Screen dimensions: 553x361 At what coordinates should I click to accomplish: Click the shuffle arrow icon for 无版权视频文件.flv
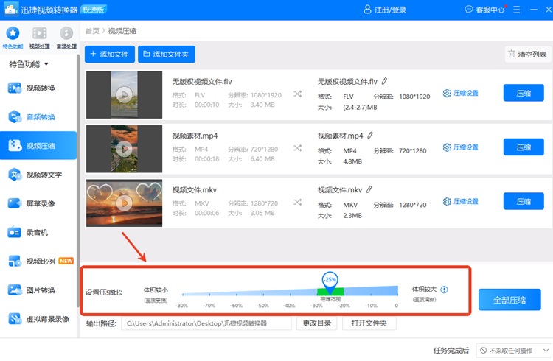click(298, 94)
